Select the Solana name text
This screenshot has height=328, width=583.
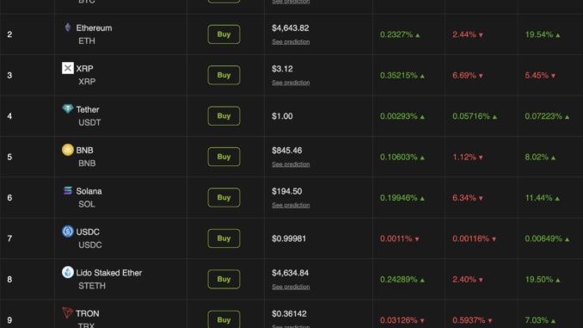point(89,191)
